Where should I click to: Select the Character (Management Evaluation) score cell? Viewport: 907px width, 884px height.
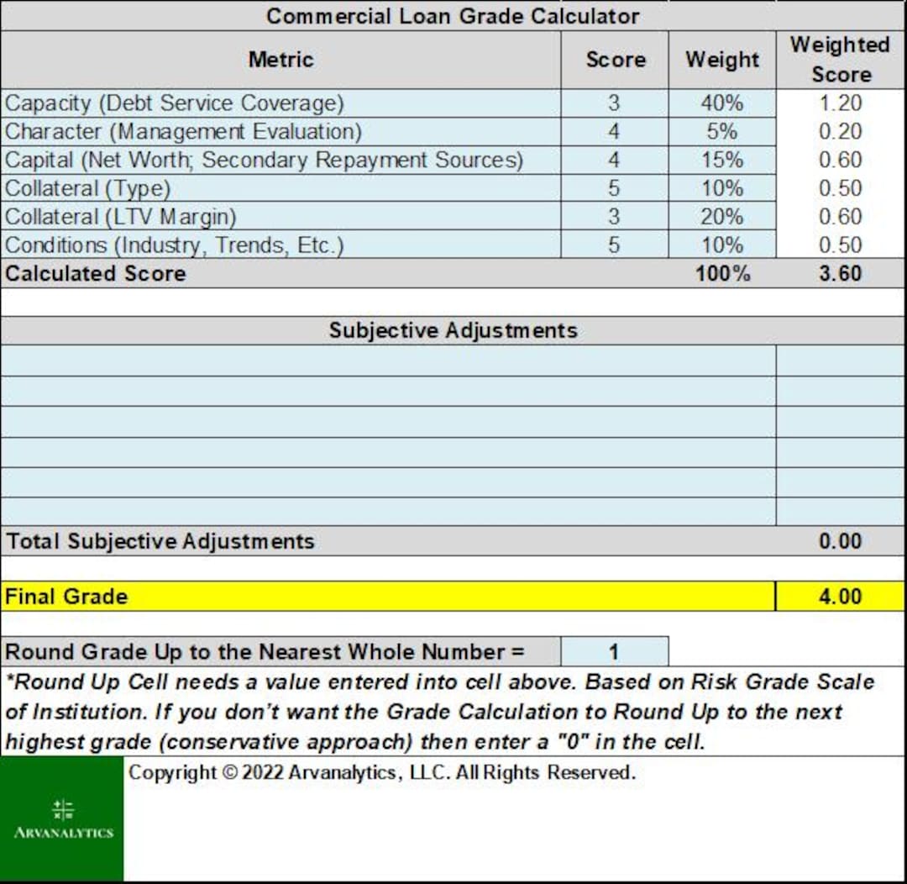click(x=614, y=131)
